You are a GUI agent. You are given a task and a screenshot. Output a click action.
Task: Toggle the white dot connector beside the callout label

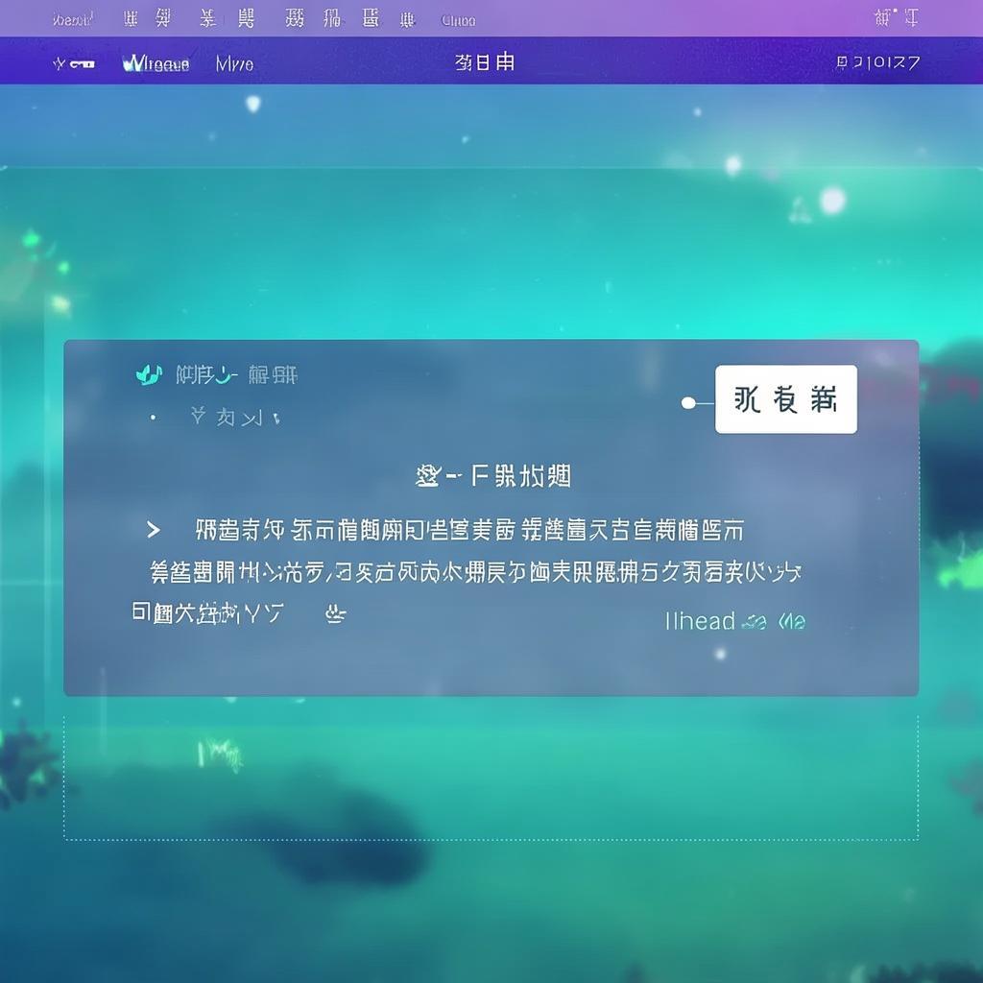688,404
